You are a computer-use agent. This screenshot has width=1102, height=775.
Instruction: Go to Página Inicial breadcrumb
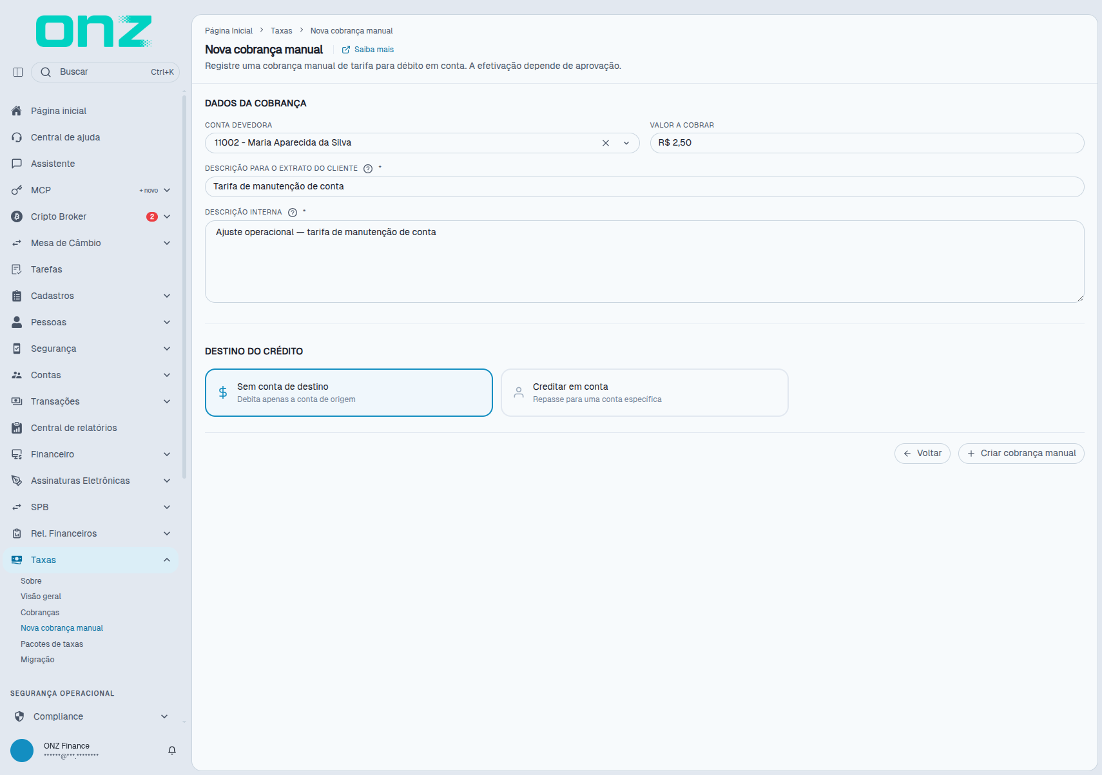229,31
